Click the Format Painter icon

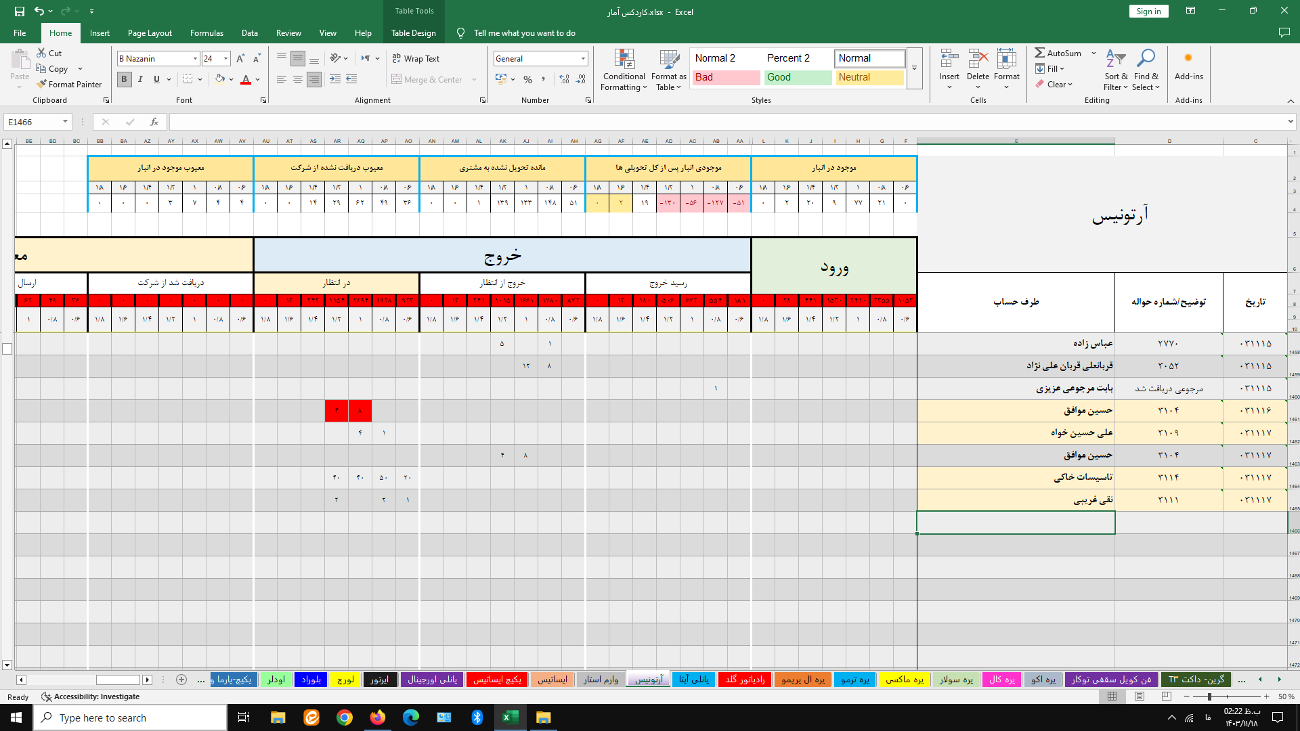pos(42,85)
